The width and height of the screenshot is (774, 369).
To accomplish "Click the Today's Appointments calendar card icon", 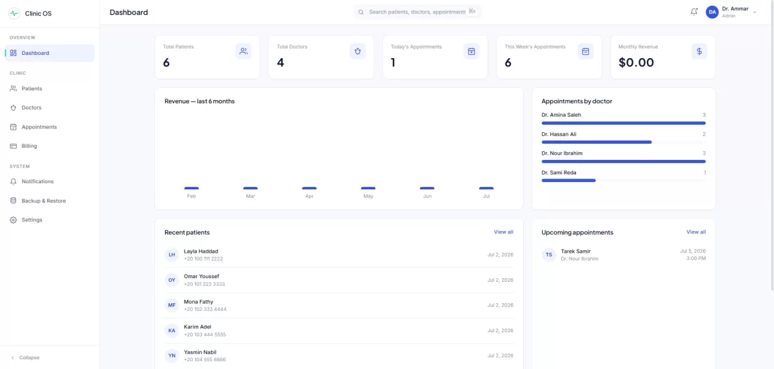I will pyautogui.click(x=471, y=51).
